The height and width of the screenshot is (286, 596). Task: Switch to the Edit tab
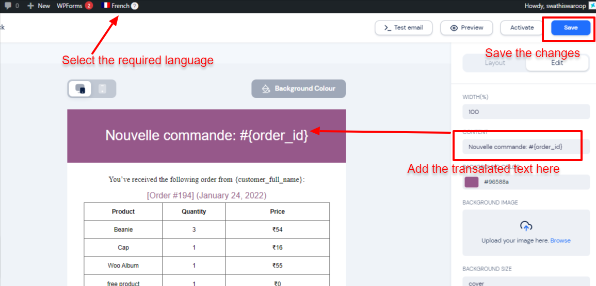click(557, 63)
